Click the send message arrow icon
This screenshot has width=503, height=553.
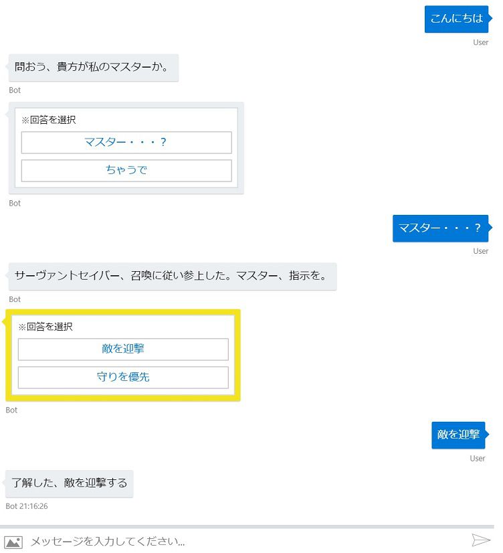pyautogui.click(x=480, y=540)
